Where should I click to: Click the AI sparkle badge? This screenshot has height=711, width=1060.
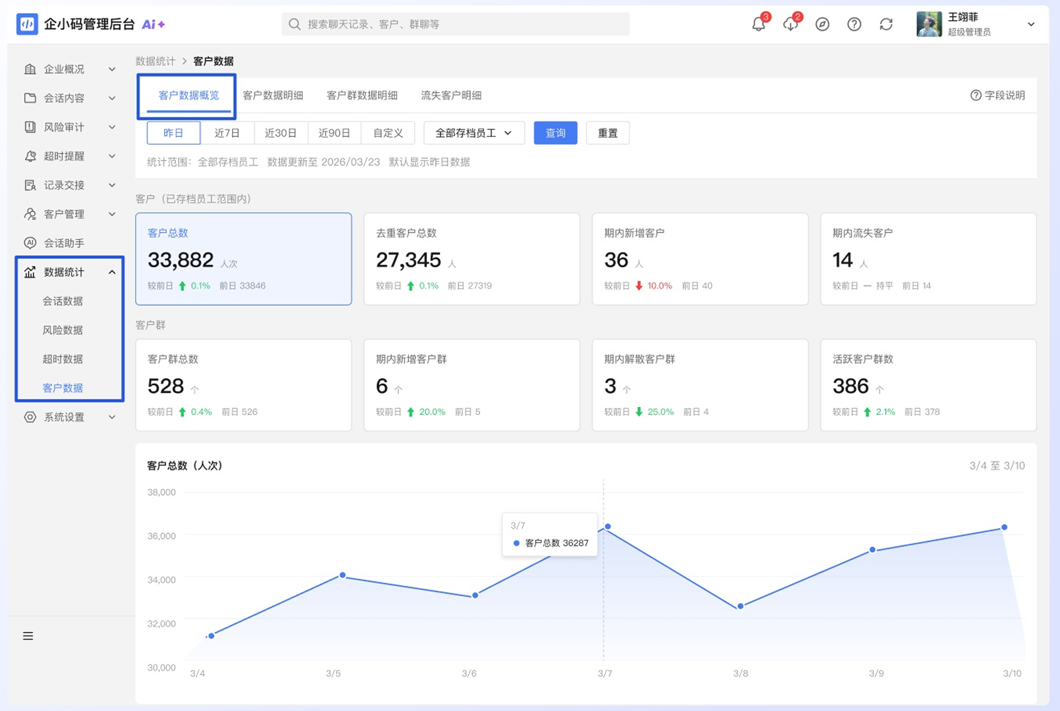coord(154,24)
